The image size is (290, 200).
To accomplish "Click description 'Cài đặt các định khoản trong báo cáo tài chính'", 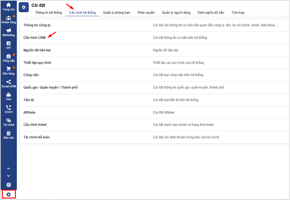I will 186,137.
